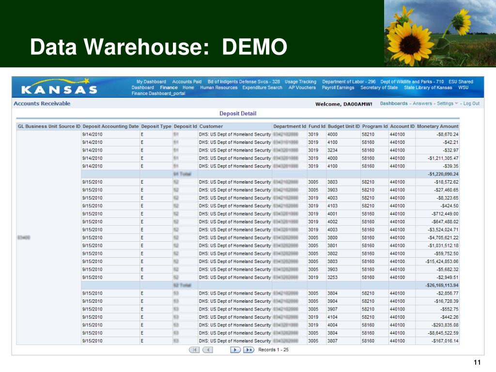Click the Account ID column header
The image size is (496, 372).
click(x=403, y=126)
